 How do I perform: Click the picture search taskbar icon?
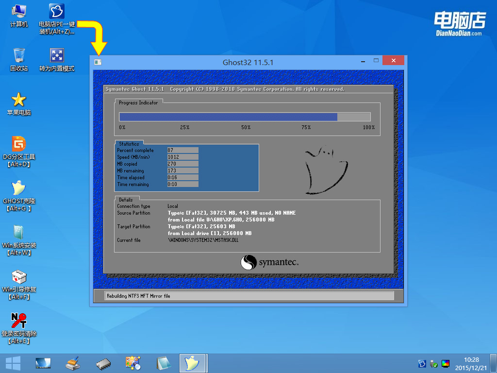[133, 363]
